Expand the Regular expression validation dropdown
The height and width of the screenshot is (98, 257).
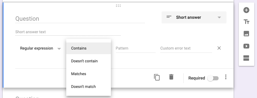(40, 48)
